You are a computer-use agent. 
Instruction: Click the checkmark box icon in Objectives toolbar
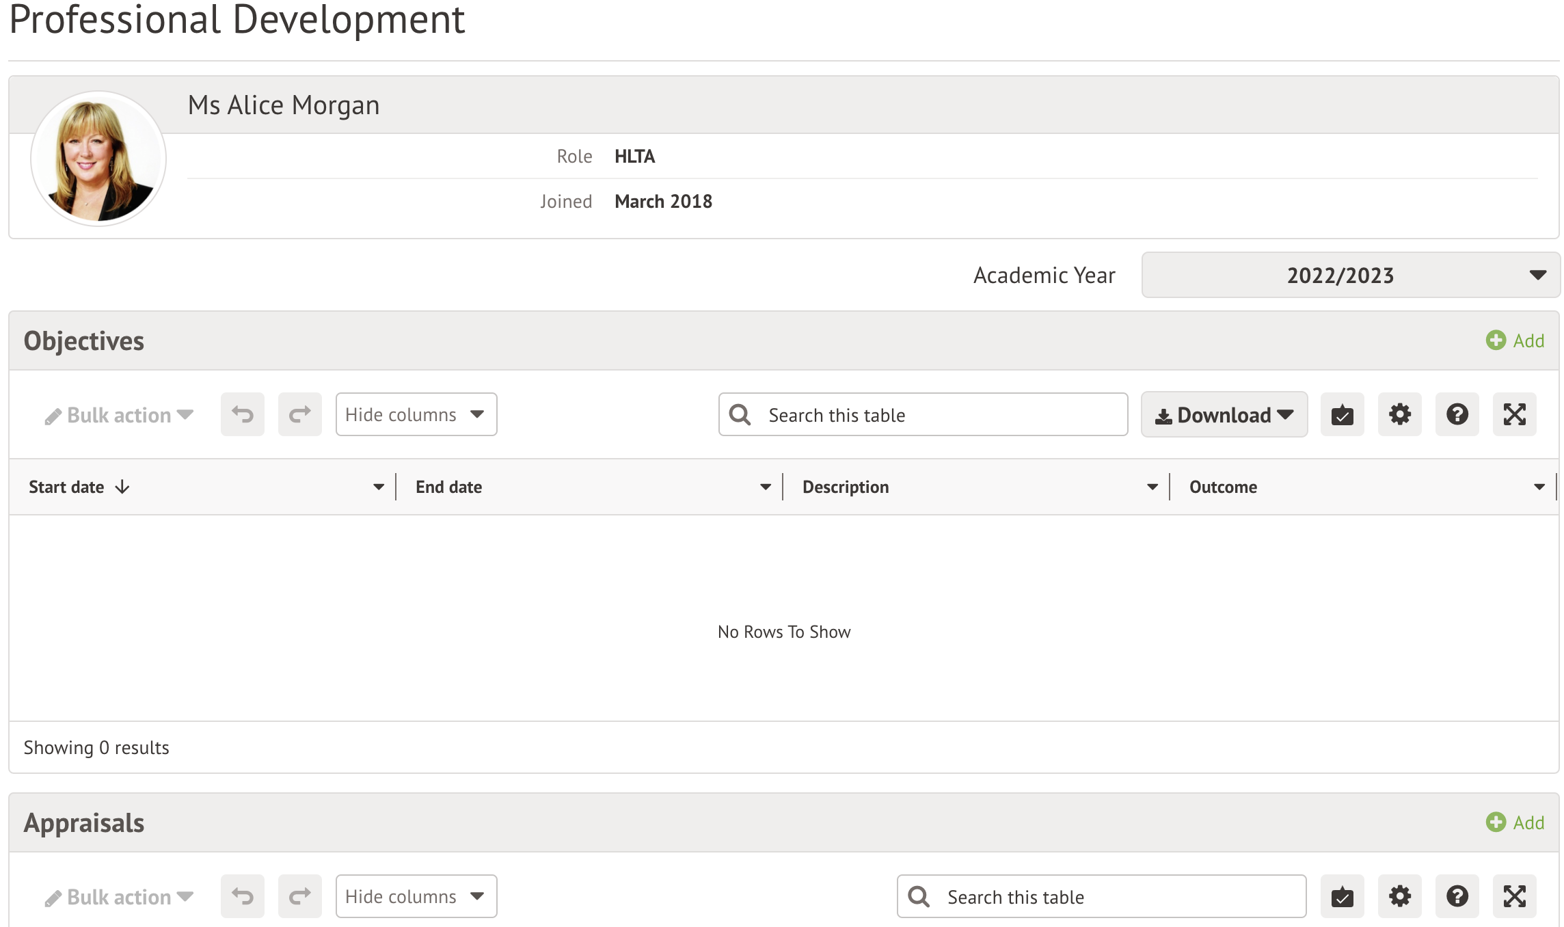tap(1342, 414)
